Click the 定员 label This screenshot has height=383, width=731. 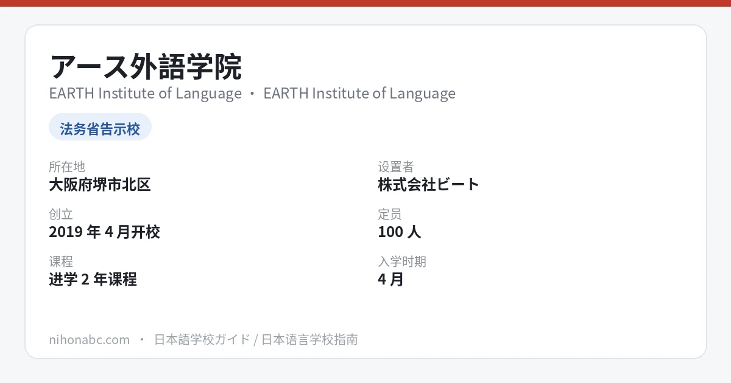pos(390,214)
